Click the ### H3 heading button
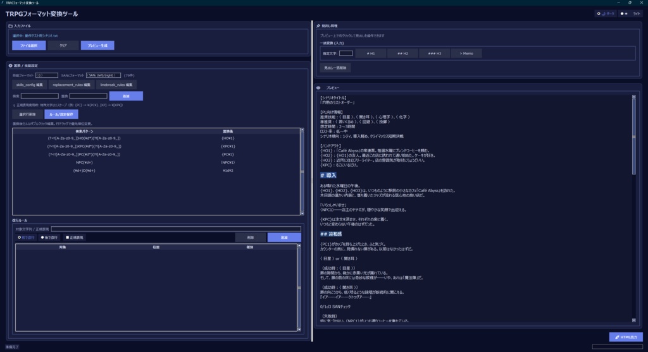 [x=434, y=53]
